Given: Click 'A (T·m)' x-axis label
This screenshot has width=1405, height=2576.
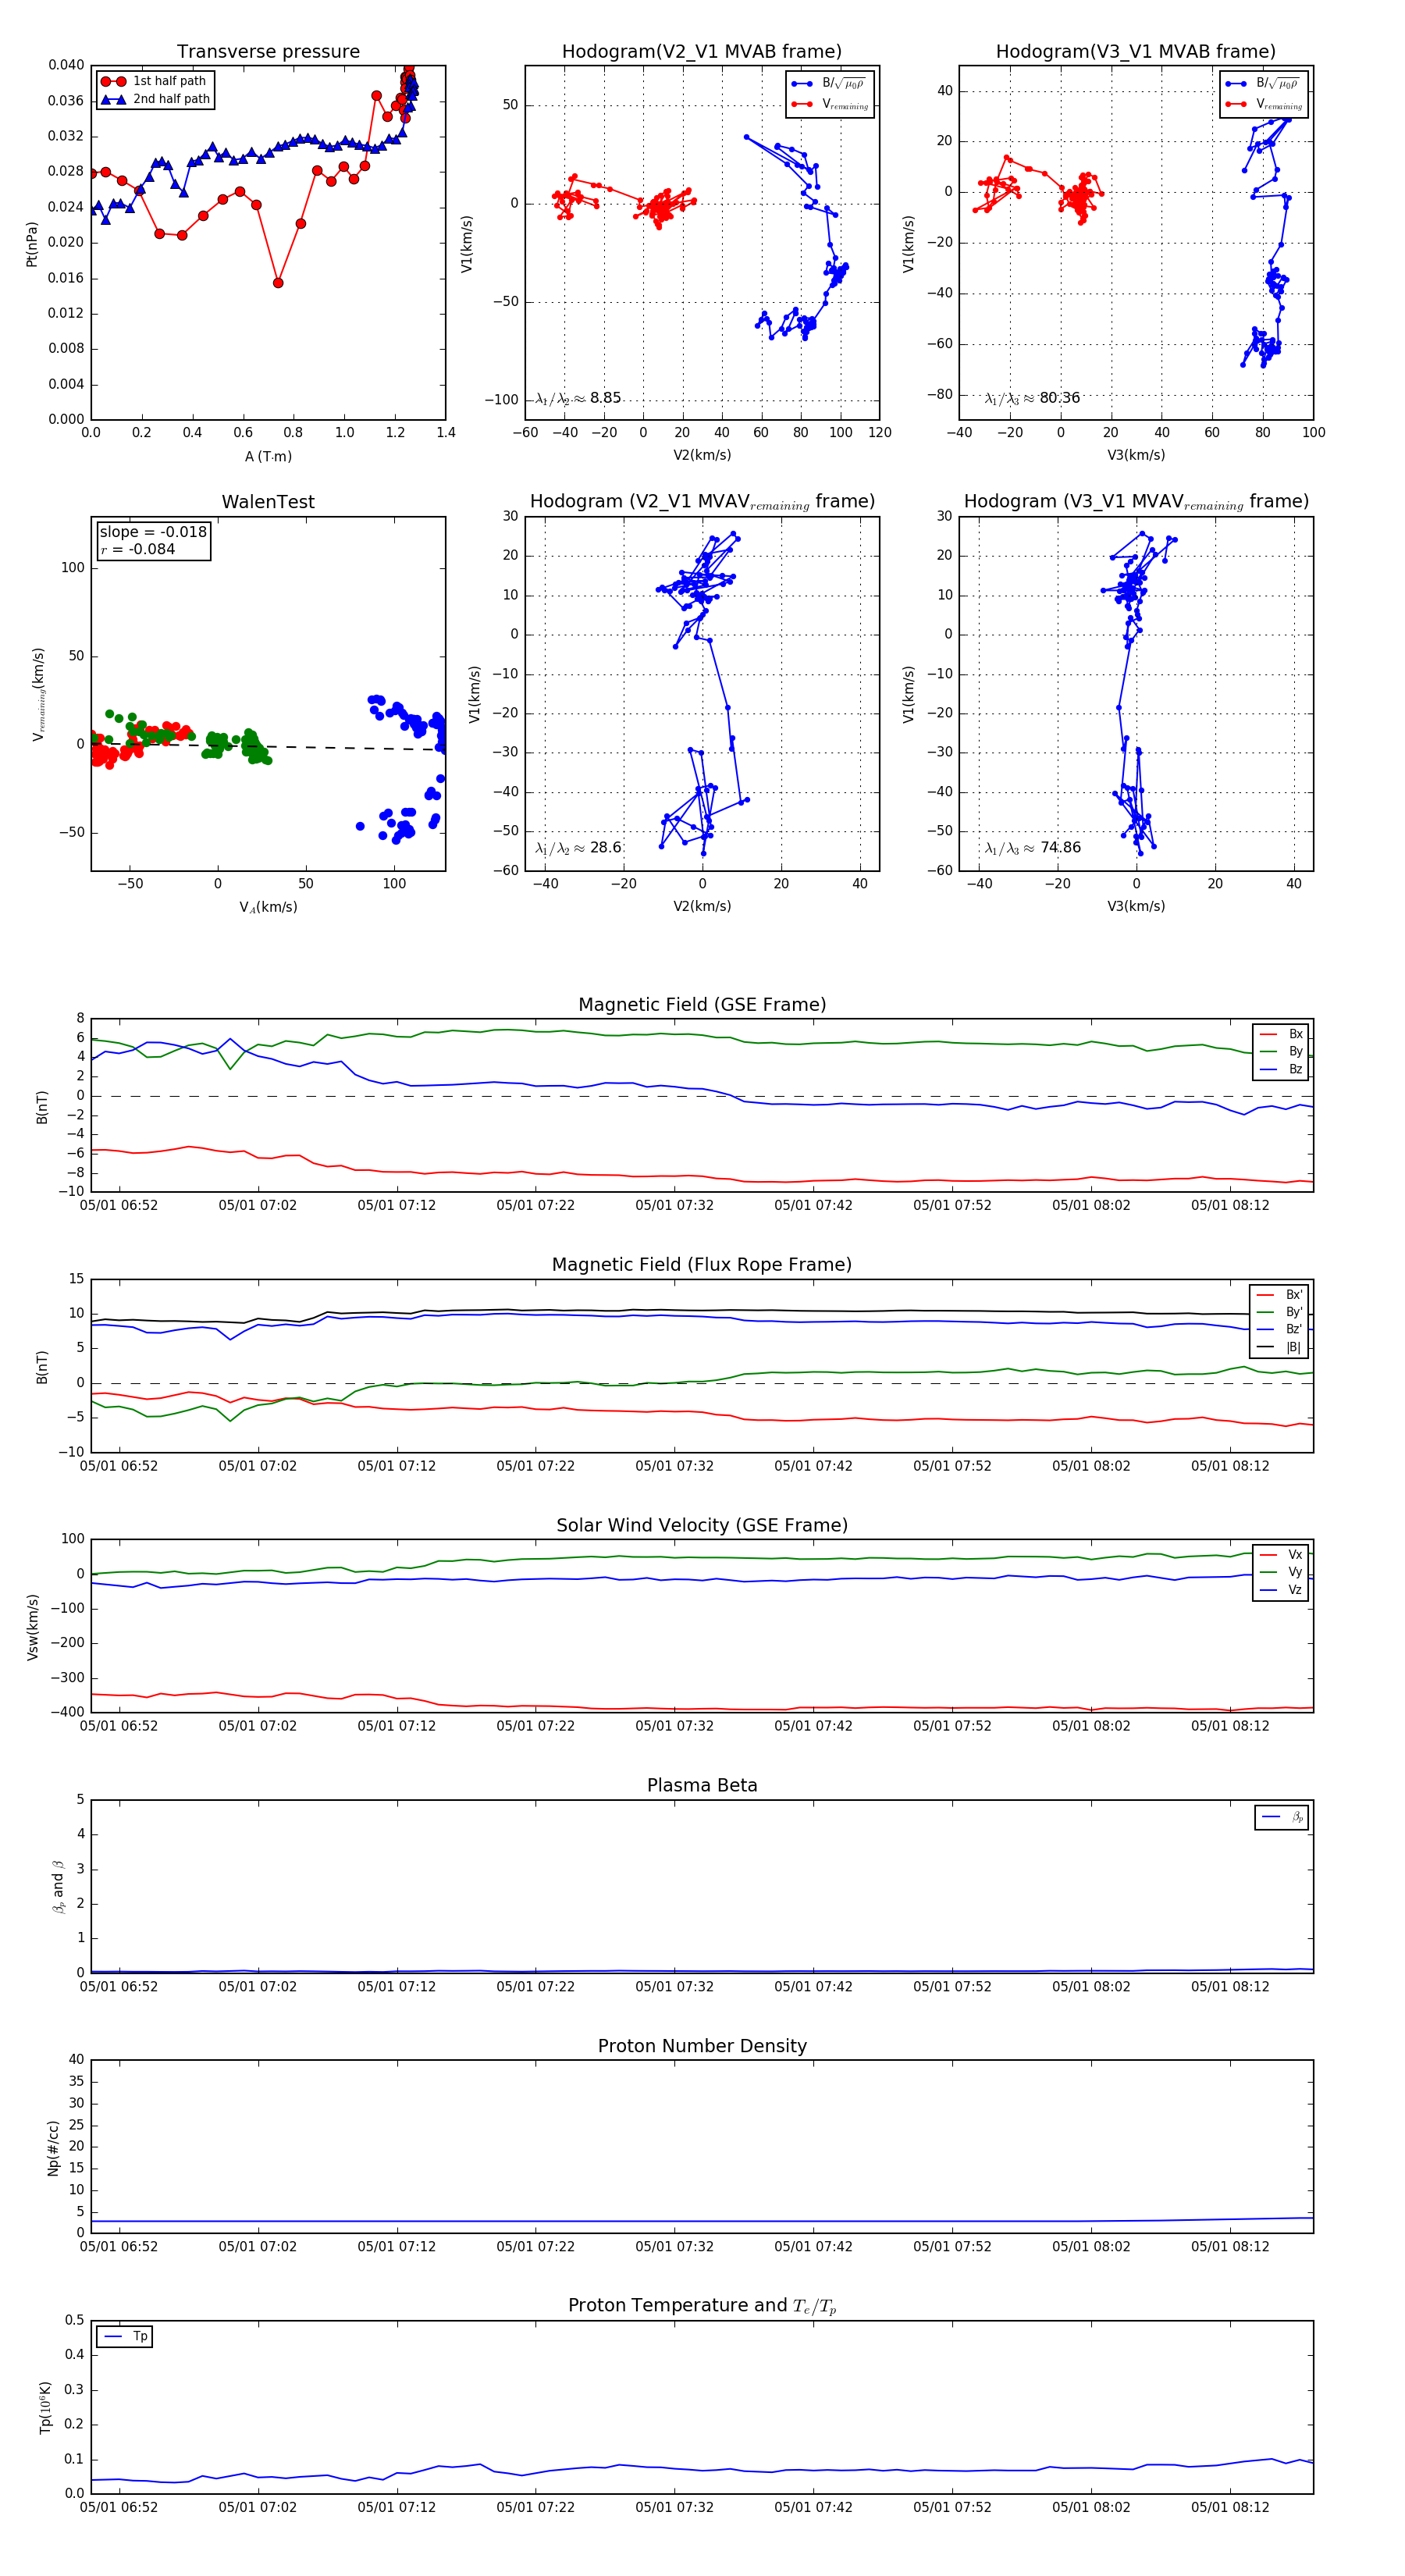Looking at the screenshot, I should click(x=268, y=456).
